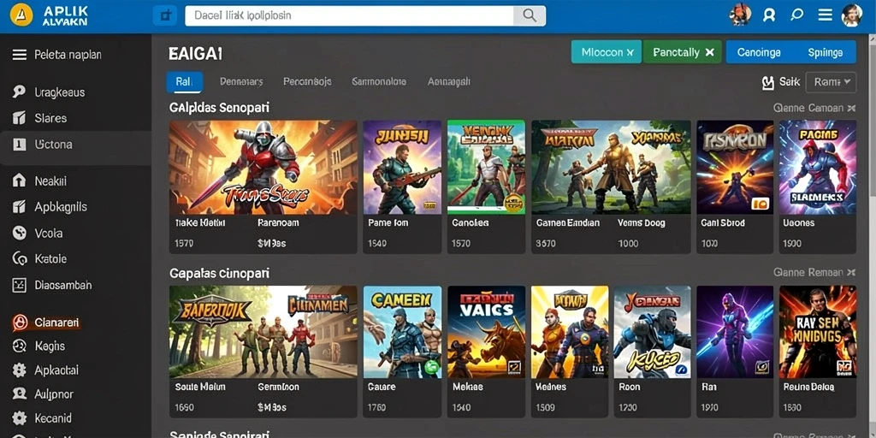876x438 pixels.
Task: Click the Uragkeaus key icon in sidebar
Action: (x=19, y=92)
